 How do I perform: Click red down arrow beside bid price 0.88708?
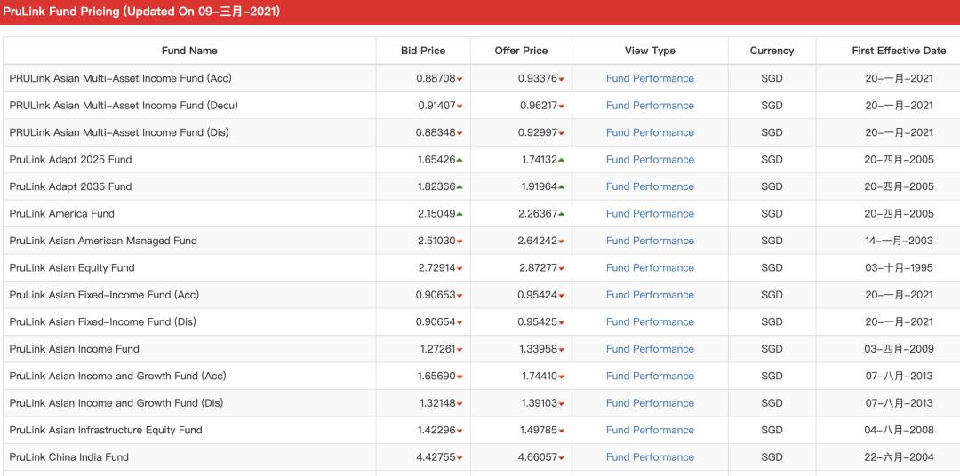coord(460,80)
